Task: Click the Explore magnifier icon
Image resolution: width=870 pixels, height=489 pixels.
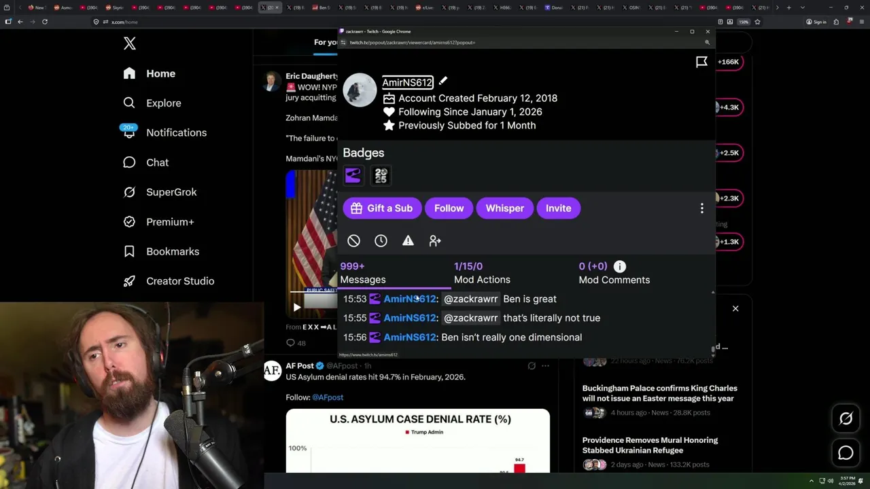Action: point(129,103)
